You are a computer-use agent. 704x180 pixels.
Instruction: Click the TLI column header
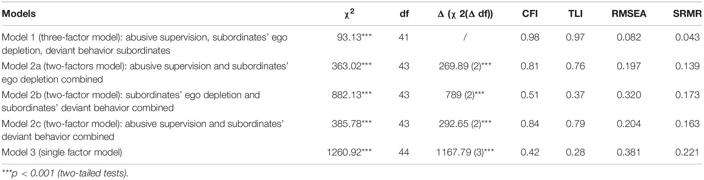click(x=575, y=14)
